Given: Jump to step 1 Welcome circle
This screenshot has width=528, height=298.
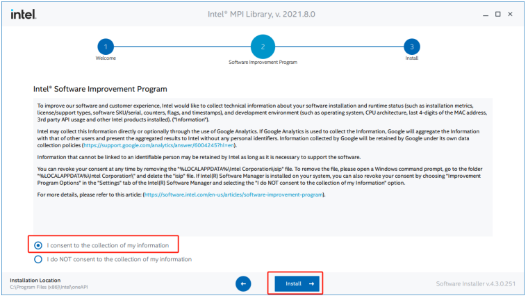Looking at the screenshot, I should (106, 47).
